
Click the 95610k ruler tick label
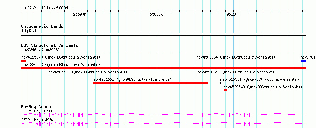point(233,15)
